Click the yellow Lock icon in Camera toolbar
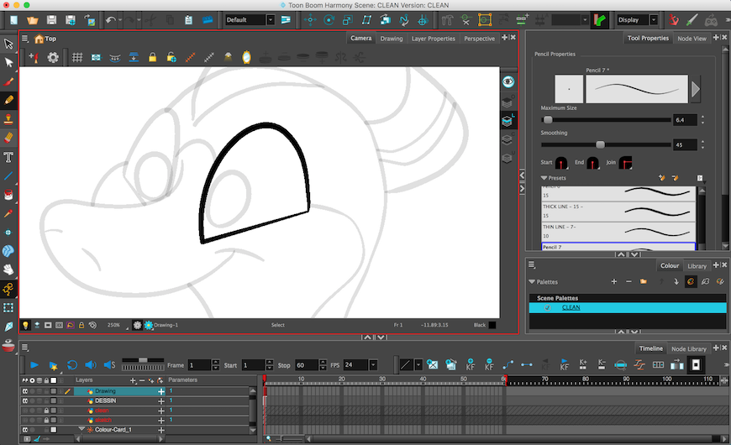 click(x=152, y=57)
